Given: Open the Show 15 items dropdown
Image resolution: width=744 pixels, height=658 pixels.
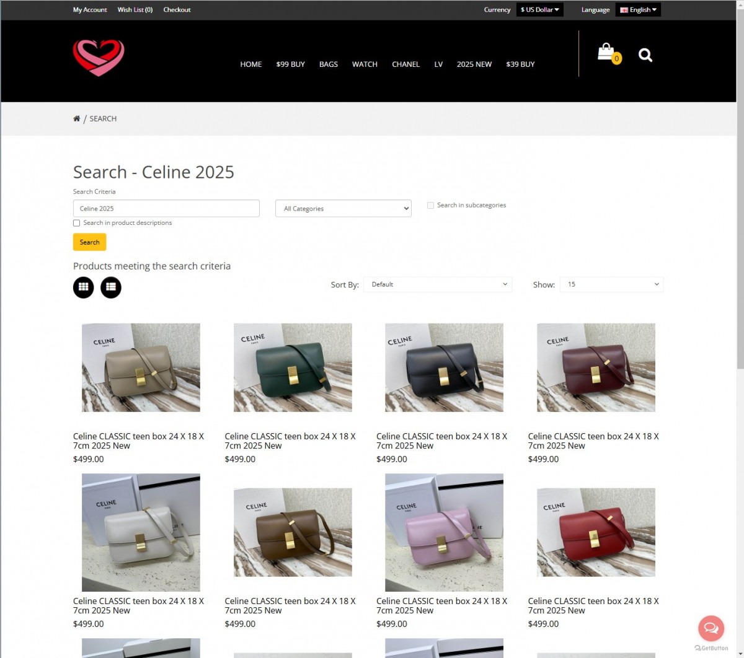Looking at the screenshot, I should coord(611,284).
